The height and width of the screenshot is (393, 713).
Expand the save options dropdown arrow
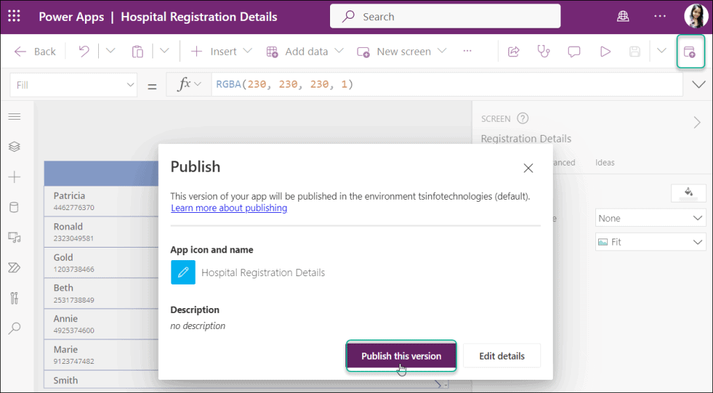pos(661,51)
